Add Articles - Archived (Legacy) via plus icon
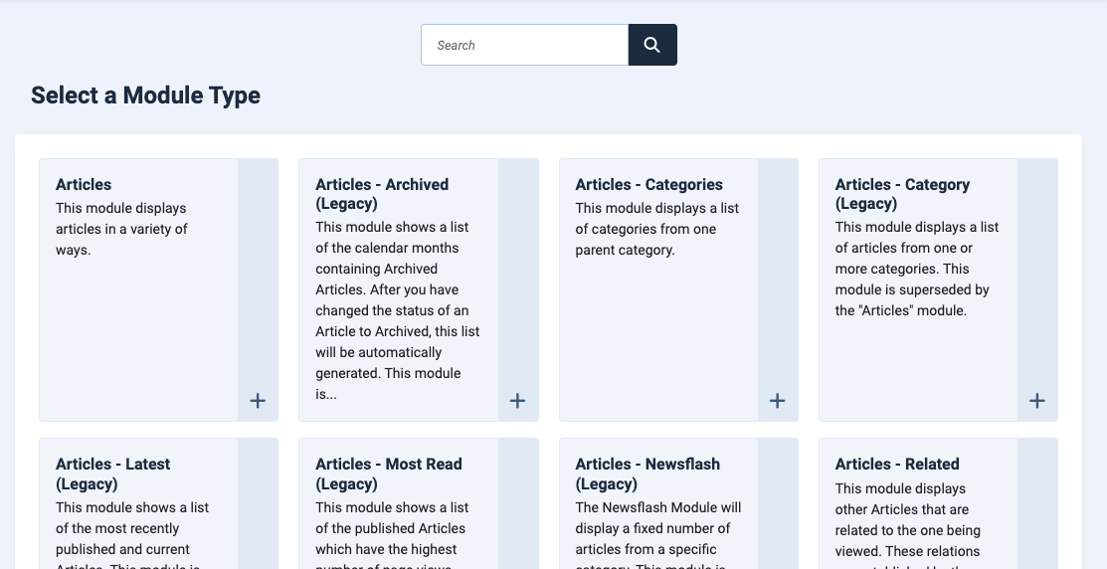The width and height of the screenshot is (1107, 569). 517,401
